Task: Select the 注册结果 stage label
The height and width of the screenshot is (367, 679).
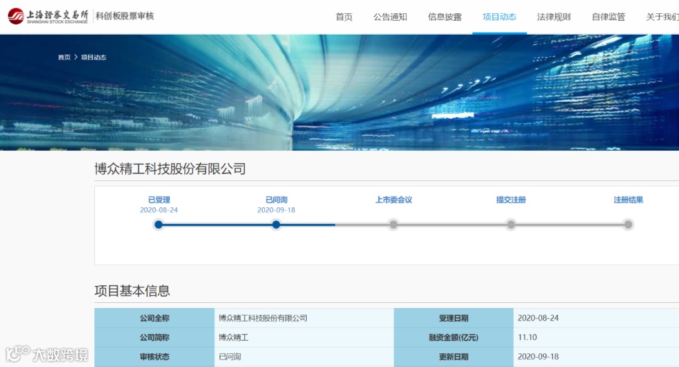Action: point(628,200)
